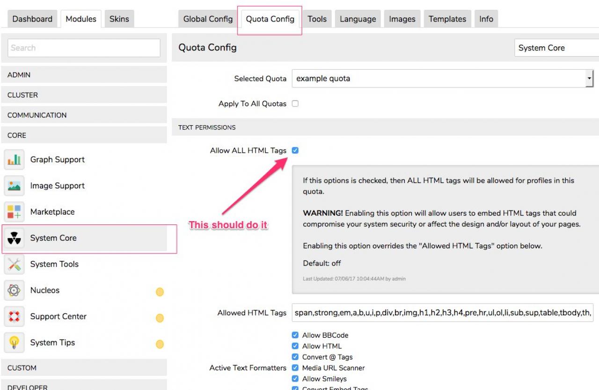
Task: Toggle the Allow BBCode checkbox
Action: click(x=295, y=335)
